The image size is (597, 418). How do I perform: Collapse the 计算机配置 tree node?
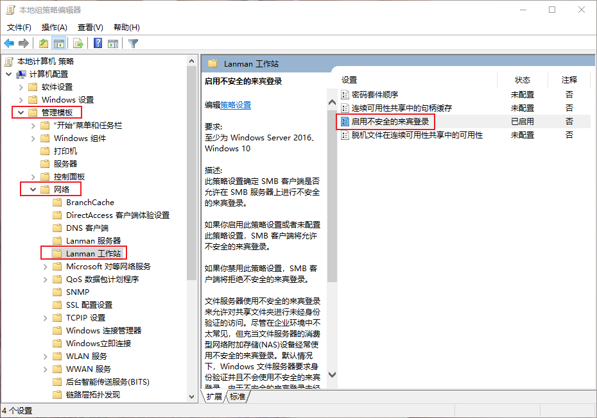tap(9, 74)
